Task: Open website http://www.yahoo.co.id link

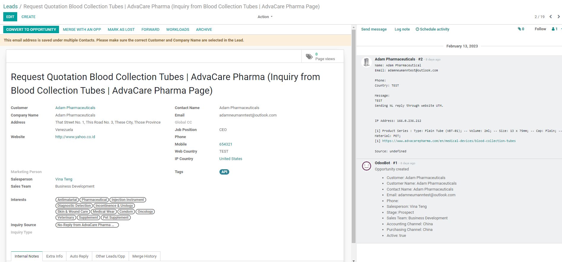Action: click(x=75, y=137)
